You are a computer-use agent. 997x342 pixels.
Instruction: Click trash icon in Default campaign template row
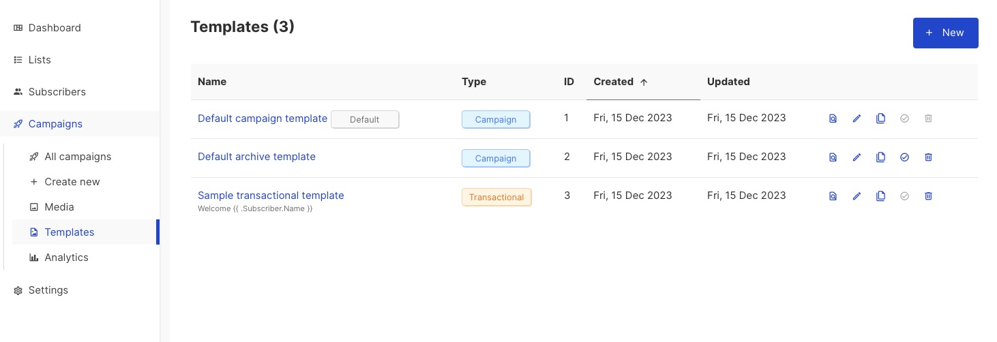(x=928, y=119)
